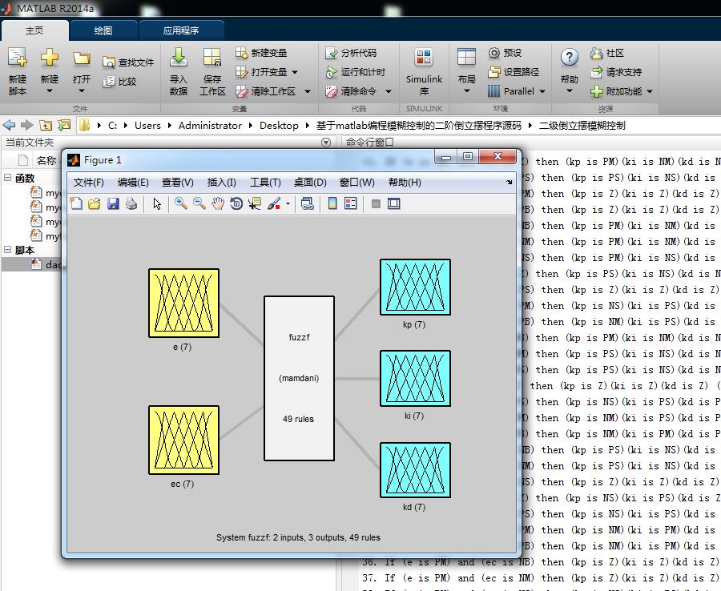The height and width of the screenshot is (591, 721).
Task: Click the Open folder icon in ribbon
Action: (82, 58)
